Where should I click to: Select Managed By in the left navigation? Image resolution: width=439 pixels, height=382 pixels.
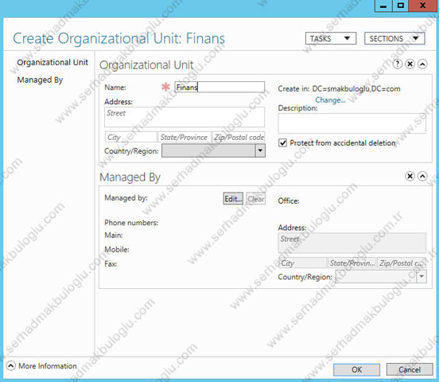click(x=40, y=80)
